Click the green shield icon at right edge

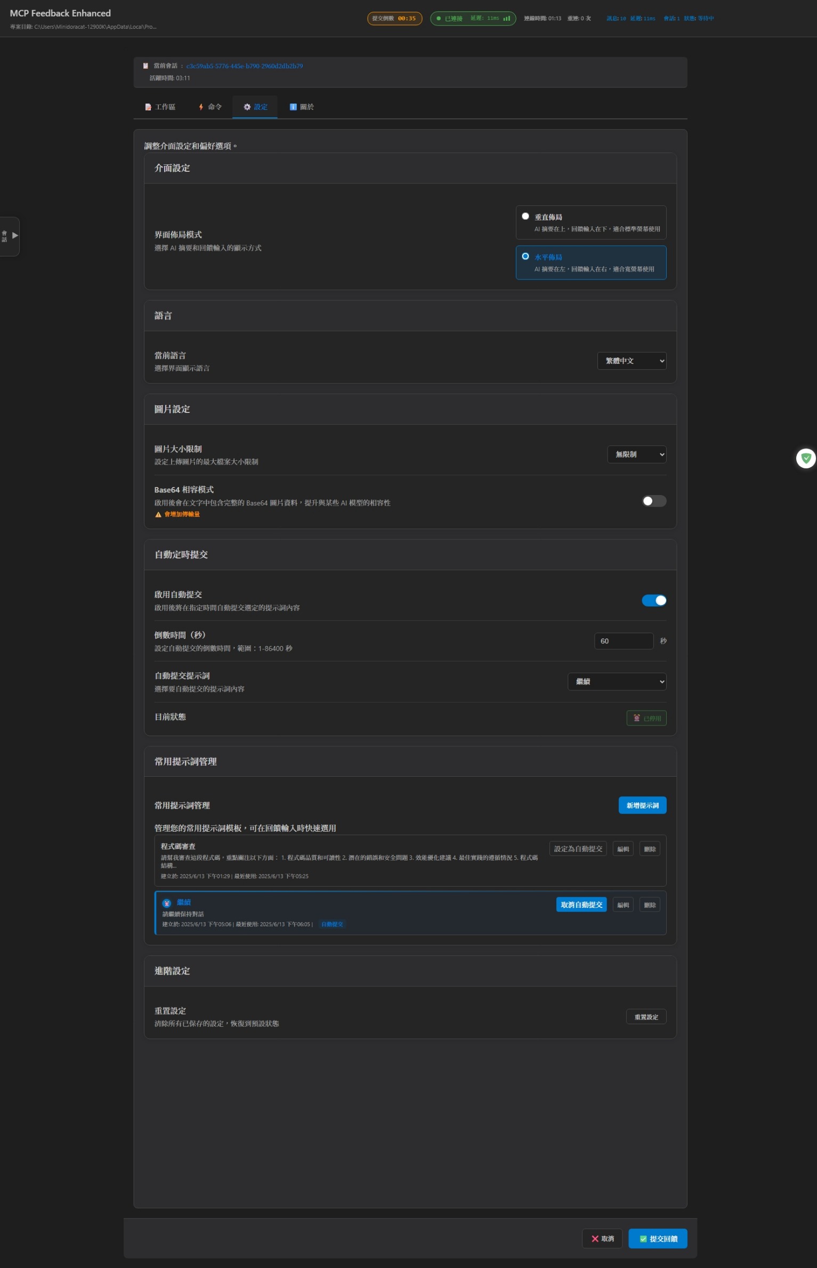pos(806,458)
